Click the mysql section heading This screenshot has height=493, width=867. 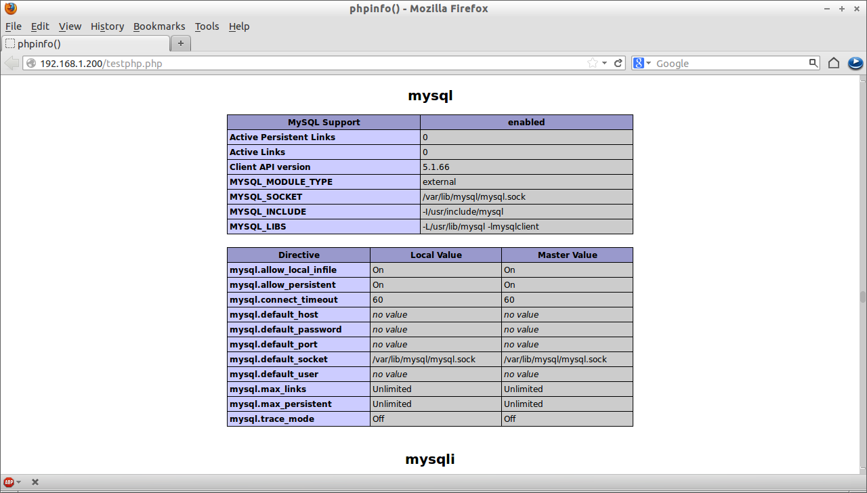pyautogui.click(x=430, y=95)
